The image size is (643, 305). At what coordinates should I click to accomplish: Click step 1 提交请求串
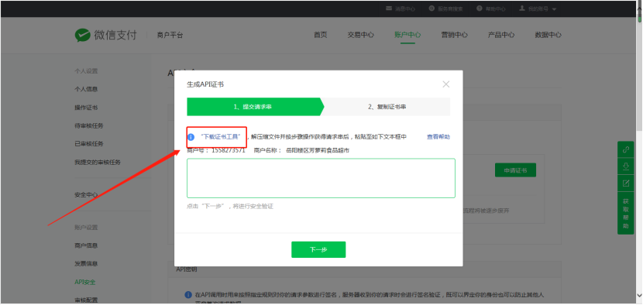pos(255,107)
